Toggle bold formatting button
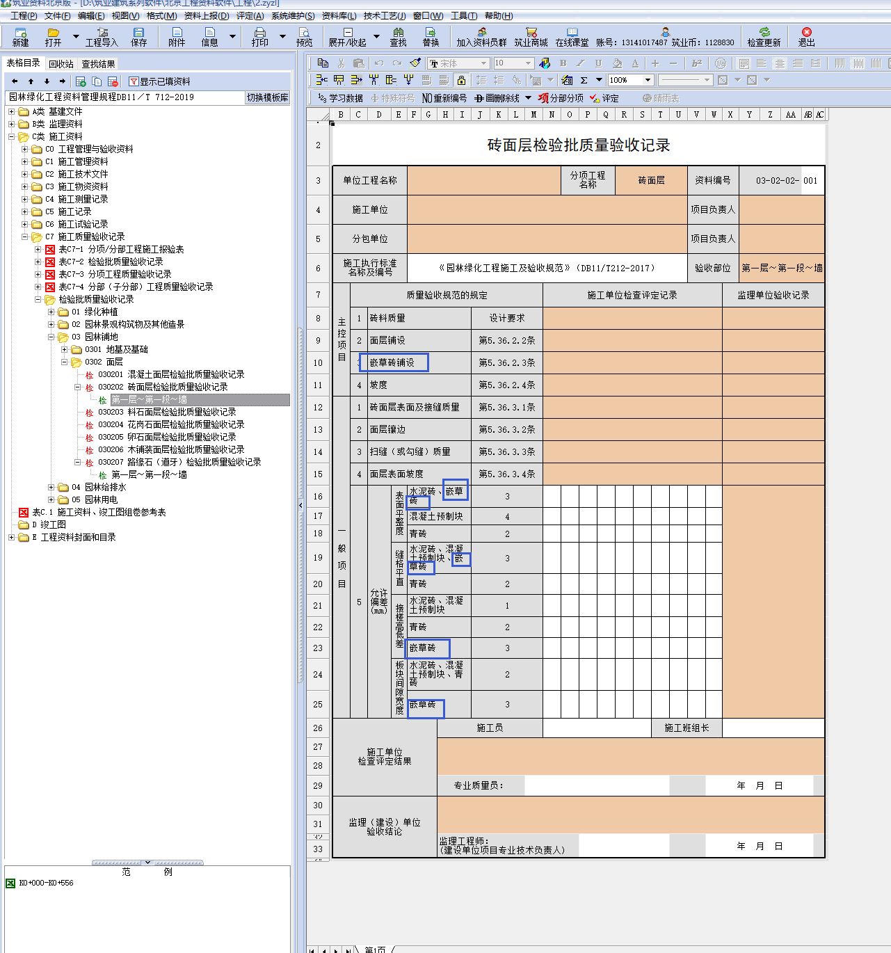This screenshot has width=891, height=953. (563, 63)
